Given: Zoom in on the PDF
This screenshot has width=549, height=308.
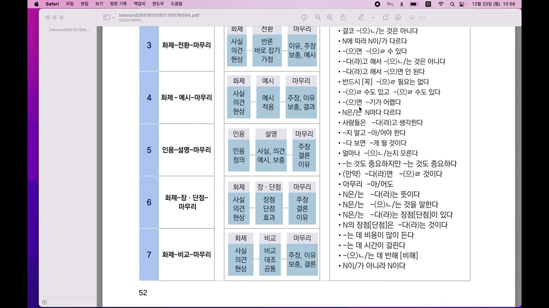Looking at the screenshot, I should (329, 17).
